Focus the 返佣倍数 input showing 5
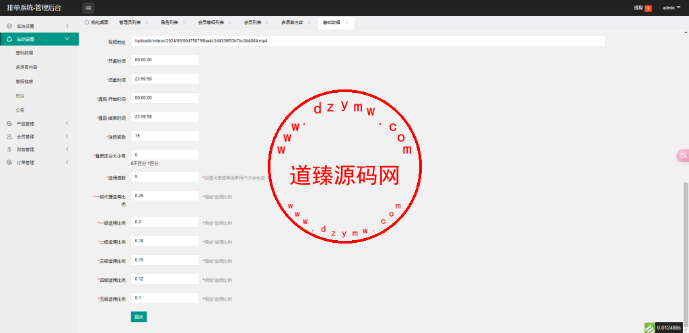This screenshot has height=333, width=689. point(165,177)
